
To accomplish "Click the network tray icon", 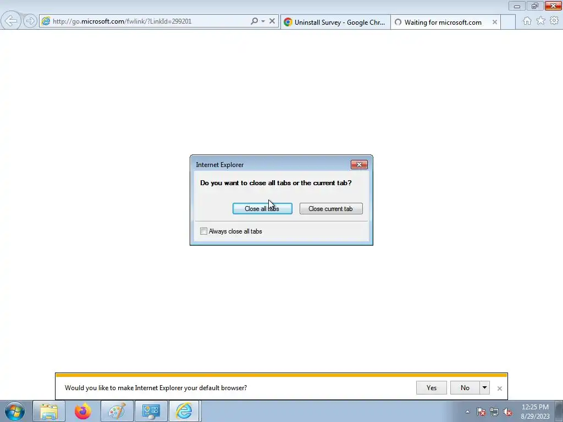I will click(x=494, y=412).
